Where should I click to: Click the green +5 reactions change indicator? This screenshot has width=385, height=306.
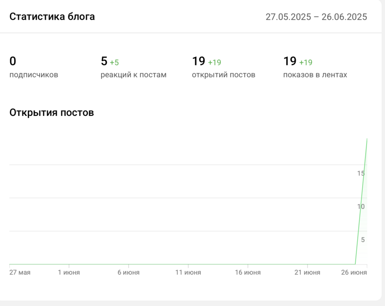coord(114,62)
